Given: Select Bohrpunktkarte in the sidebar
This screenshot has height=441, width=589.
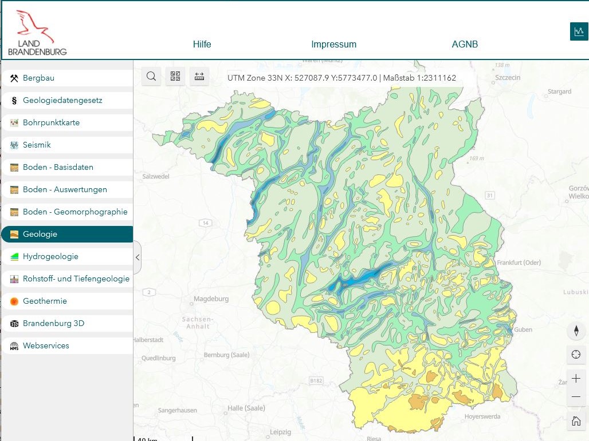Looking at the screenshot, I should (68, 122).
